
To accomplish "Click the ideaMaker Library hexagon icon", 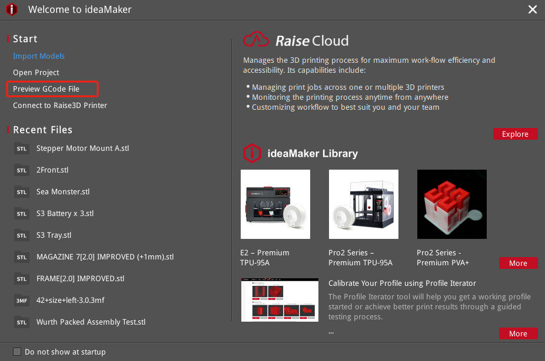I will 252,153.
